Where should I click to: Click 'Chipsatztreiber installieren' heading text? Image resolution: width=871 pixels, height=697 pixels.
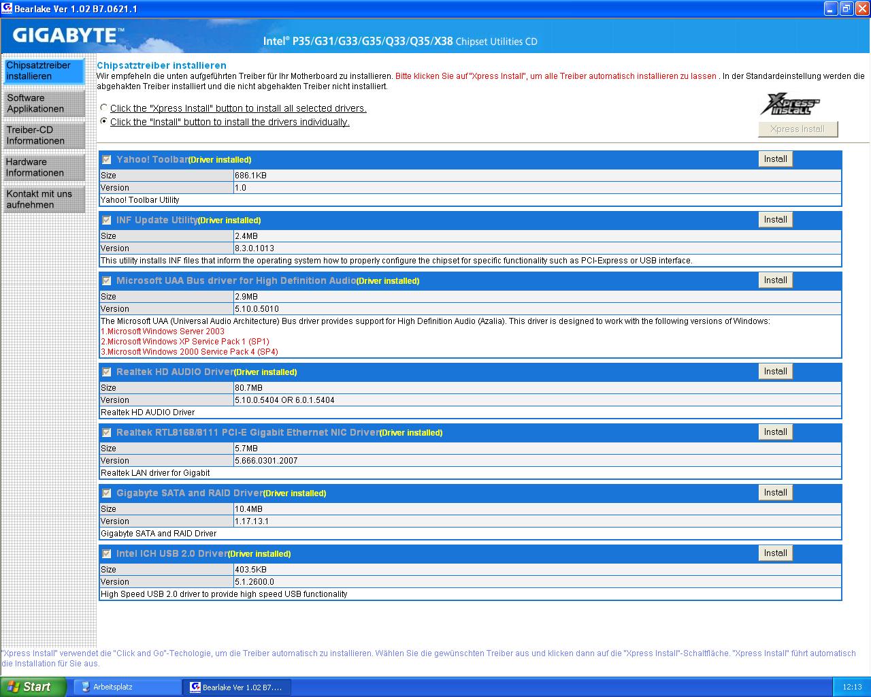pyautogui.click(x=161, y=65)
